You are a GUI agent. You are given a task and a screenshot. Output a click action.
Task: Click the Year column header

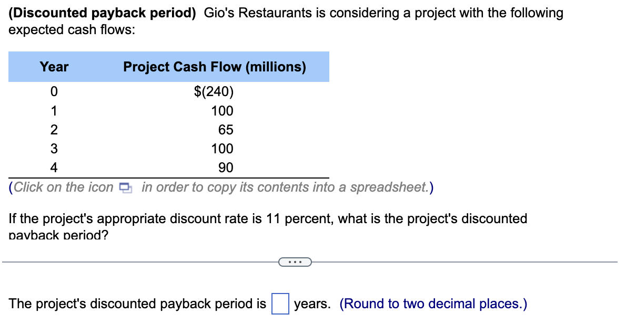coord(54,67)
